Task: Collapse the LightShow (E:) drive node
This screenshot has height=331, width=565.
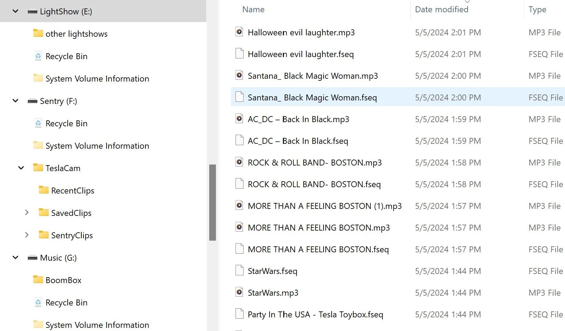Action: click(x=15, y=11)
